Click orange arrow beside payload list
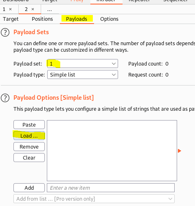 coord(180,151)
